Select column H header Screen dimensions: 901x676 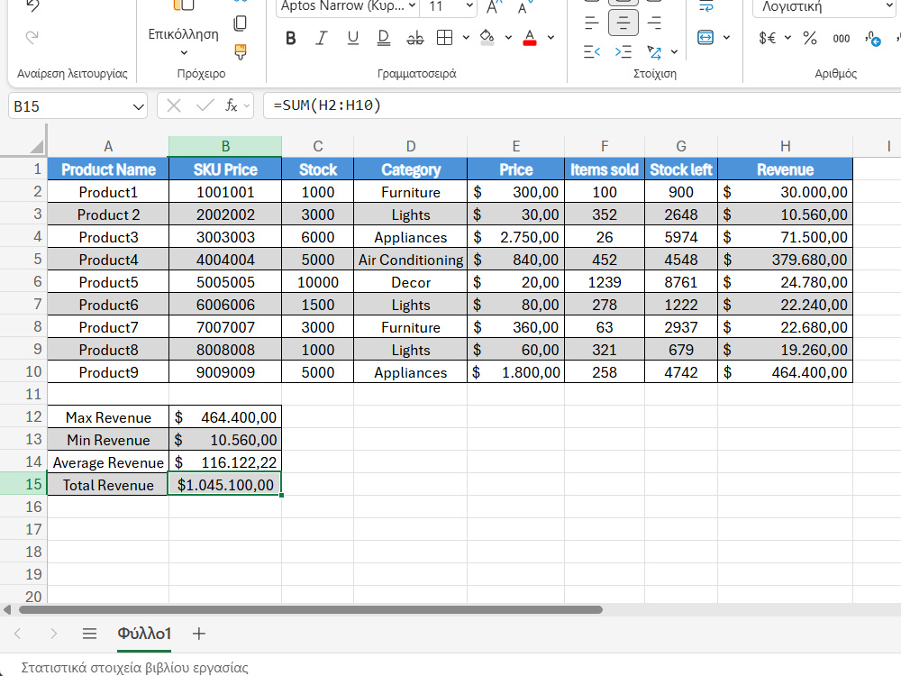785,147
